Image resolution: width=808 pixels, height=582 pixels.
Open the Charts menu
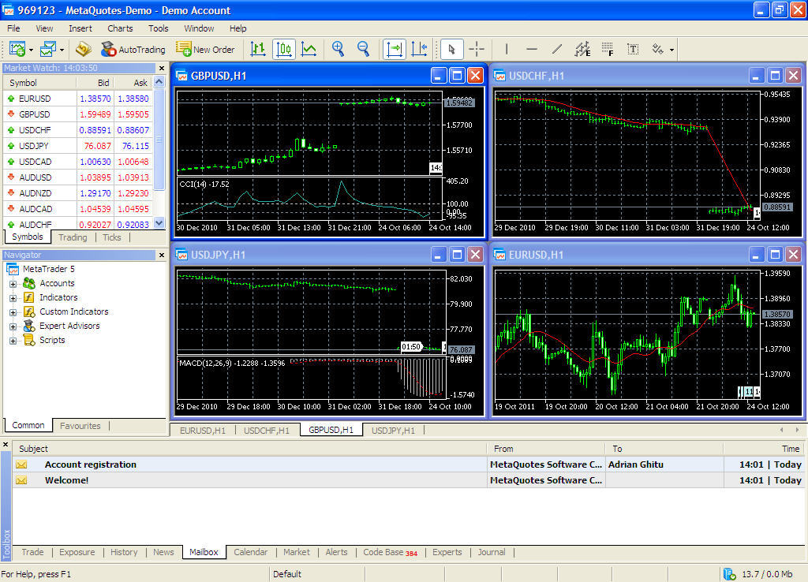click(x=120, y=28)
